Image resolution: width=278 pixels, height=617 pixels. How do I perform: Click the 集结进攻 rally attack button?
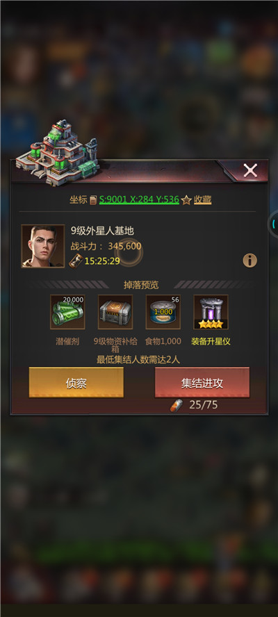(x=202, y=382)
